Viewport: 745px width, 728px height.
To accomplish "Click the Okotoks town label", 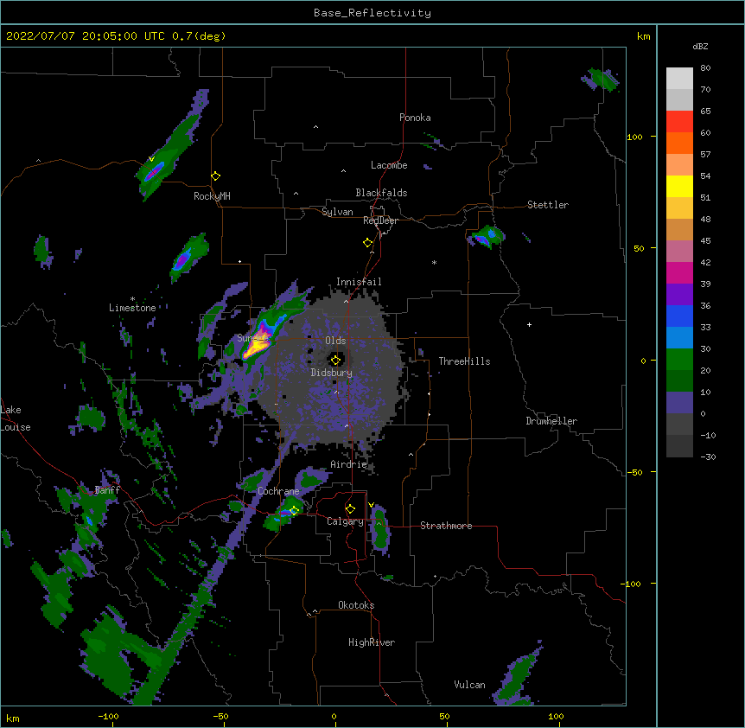I will (356, 605).
